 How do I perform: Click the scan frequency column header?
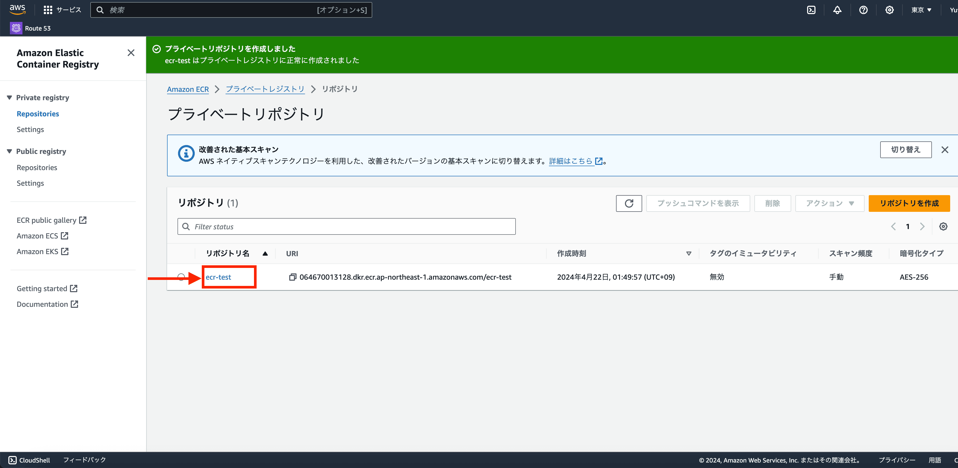coord(850,254)
